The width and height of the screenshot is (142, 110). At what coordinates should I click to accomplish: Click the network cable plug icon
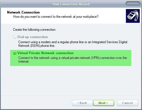pyautogui.click(x=133, y=16)
